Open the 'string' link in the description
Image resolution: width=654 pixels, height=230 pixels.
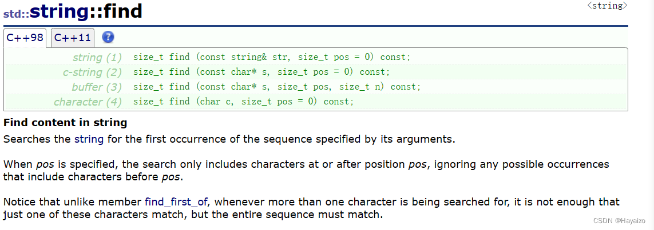point(89,139)
